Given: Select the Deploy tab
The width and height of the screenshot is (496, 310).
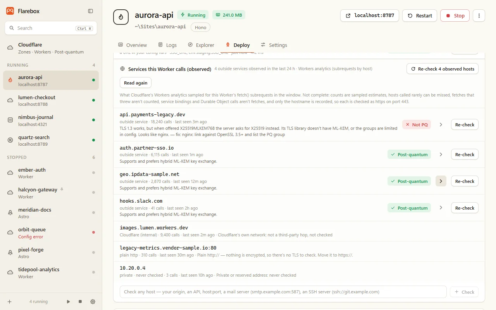Looking at the screenshot, I should pyautogui.click(x=238, y=45).
